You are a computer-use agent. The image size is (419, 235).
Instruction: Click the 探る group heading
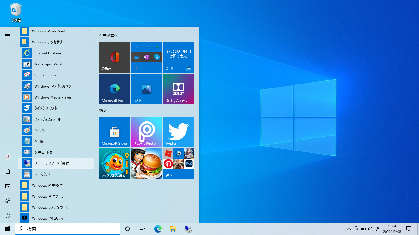(103, 110)
